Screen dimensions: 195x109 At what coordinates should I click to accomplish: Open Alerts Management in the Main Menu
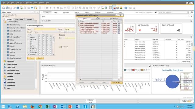click(x=15, y=58)
